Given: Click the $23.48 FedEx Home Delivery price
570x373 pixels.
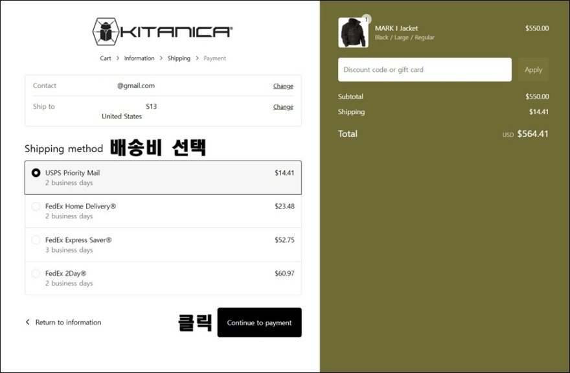Looking at the screenshot, I should click(x=284, y=206).
